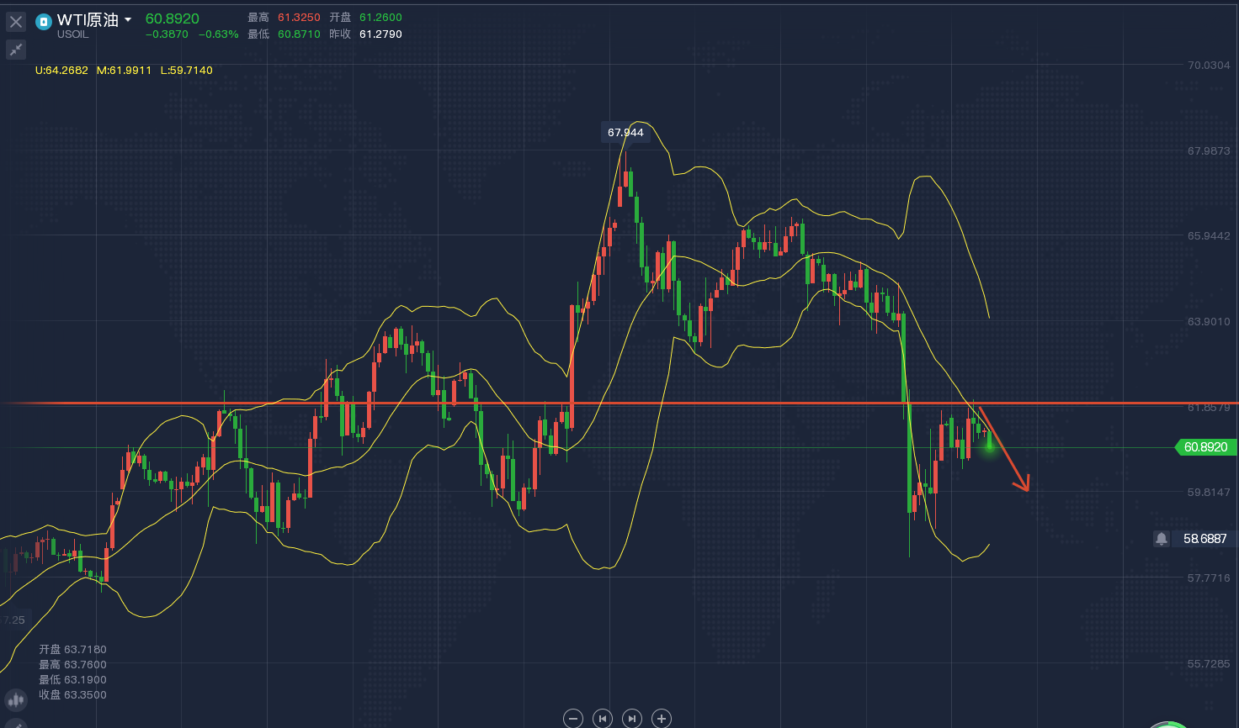
Task: Close the WTI原油 chart panel
Action: 16,22
